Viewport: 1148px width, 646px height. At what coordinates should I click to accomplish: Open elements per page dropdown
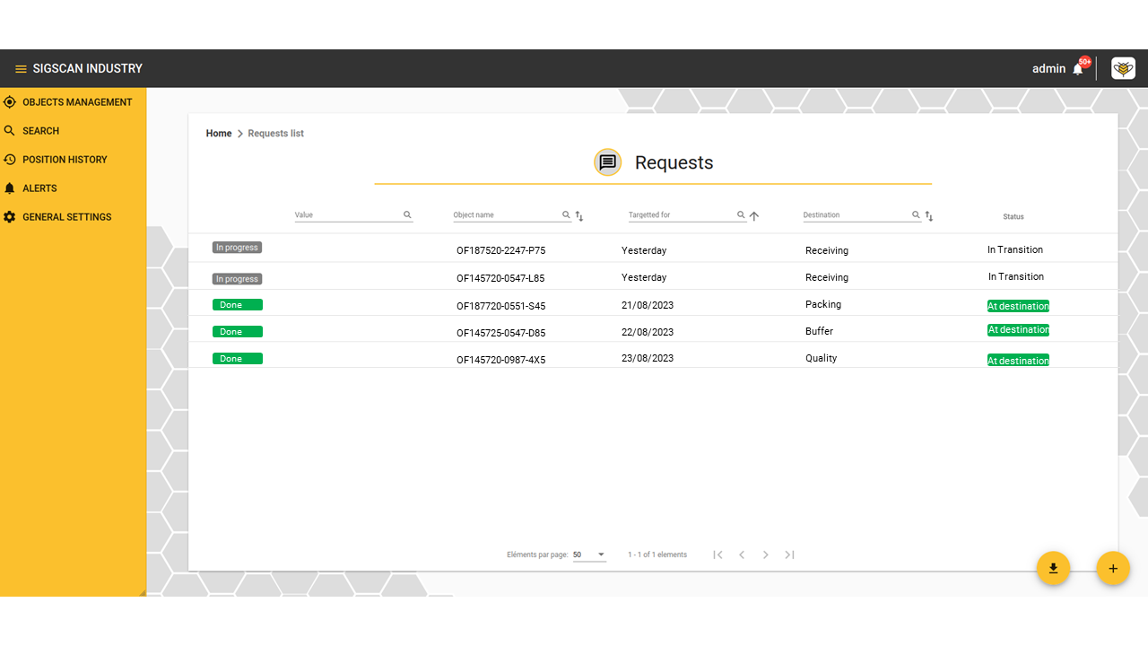coord(589,554)
